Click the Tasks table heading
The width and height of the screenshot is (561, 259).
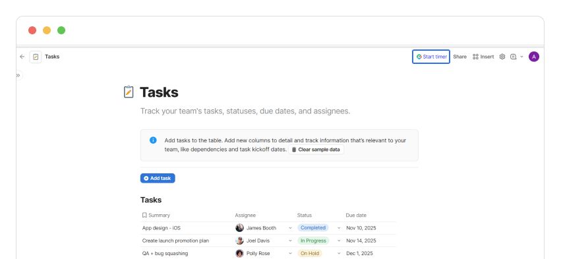(150, 200)
